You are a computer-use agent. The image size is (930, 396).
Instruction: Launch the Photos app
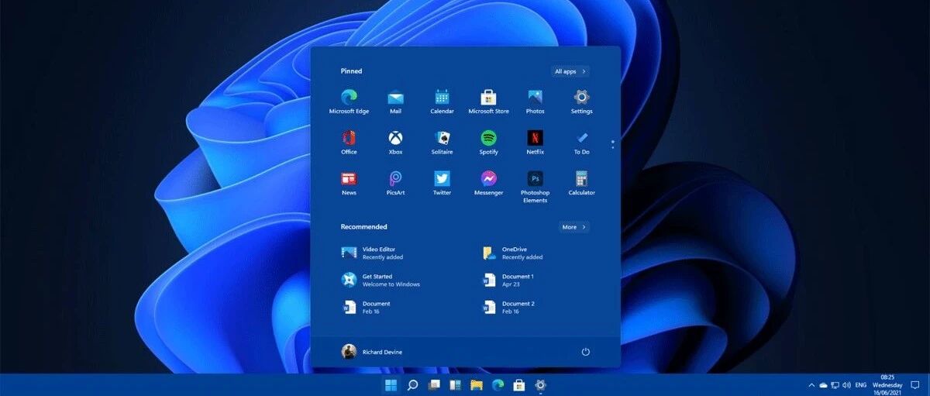pyautogui.click(x=535, y=102)
